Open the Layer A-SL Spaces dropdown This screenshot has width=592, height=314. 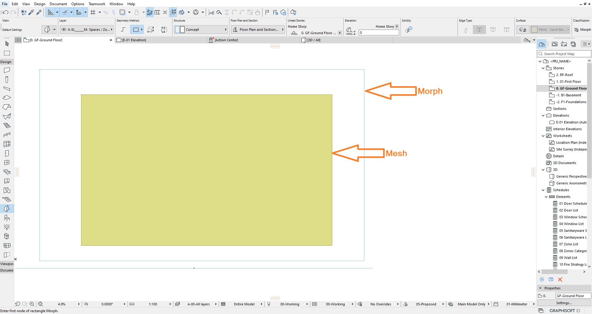click(87, 30)
